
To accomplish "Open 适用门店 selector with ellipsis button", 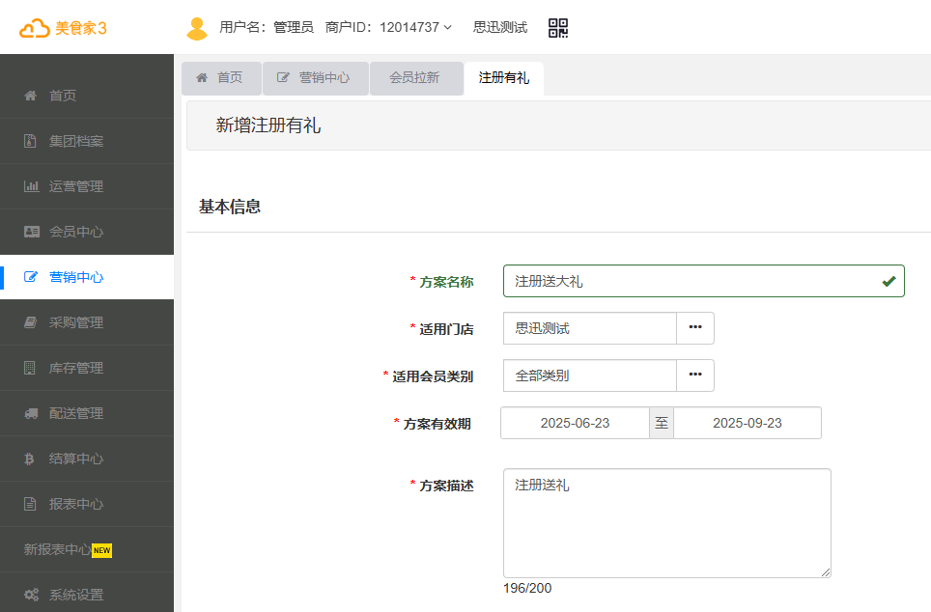I will pyautogui.click(x=695, y=327).
